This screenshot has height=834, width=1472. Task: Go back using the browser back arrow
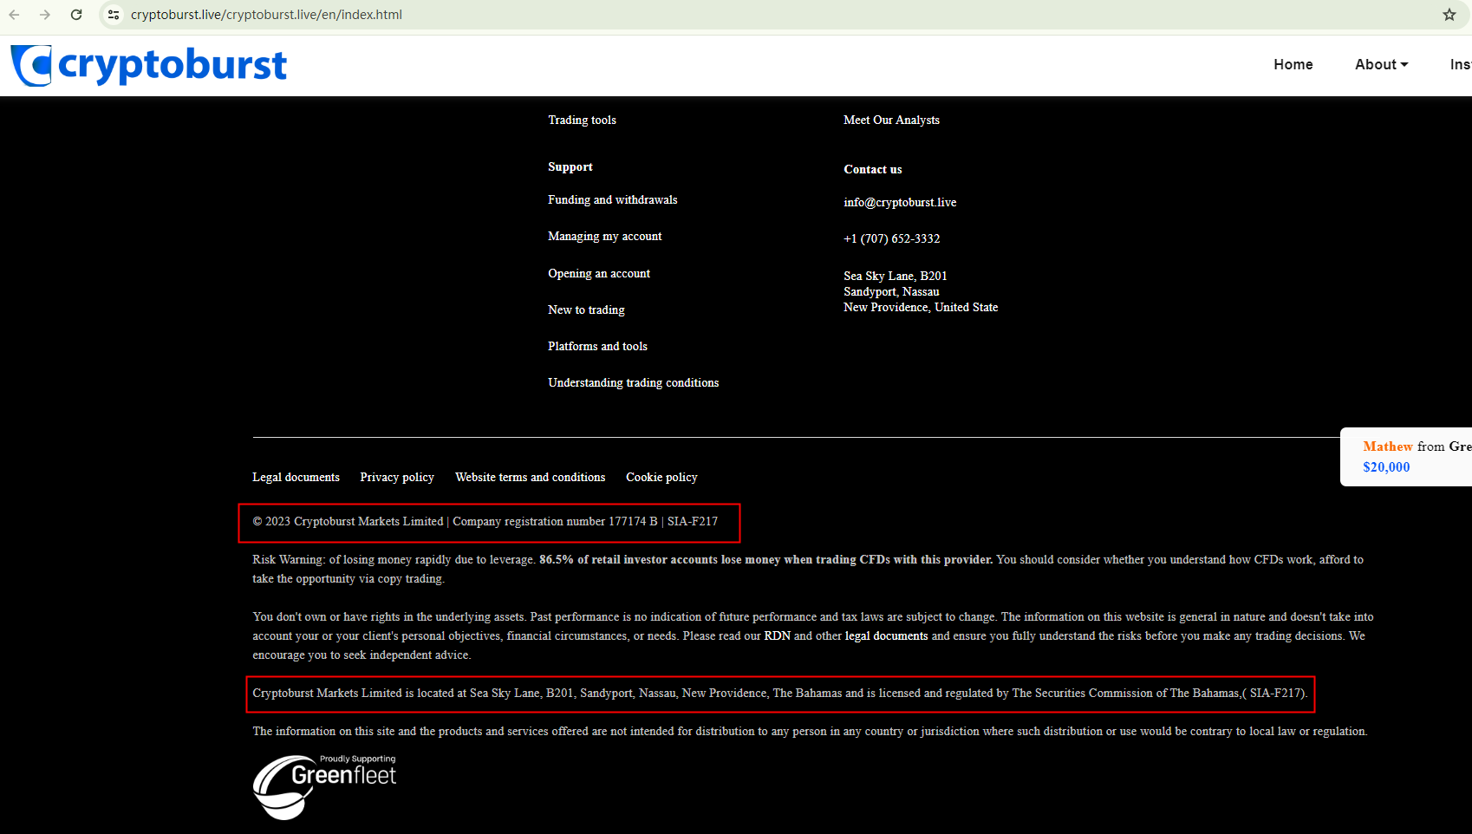tap(15, 15)
